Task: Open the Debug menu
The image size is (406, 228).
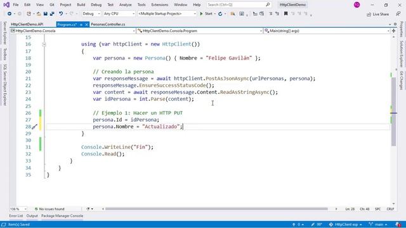Action: click(96, 4)
